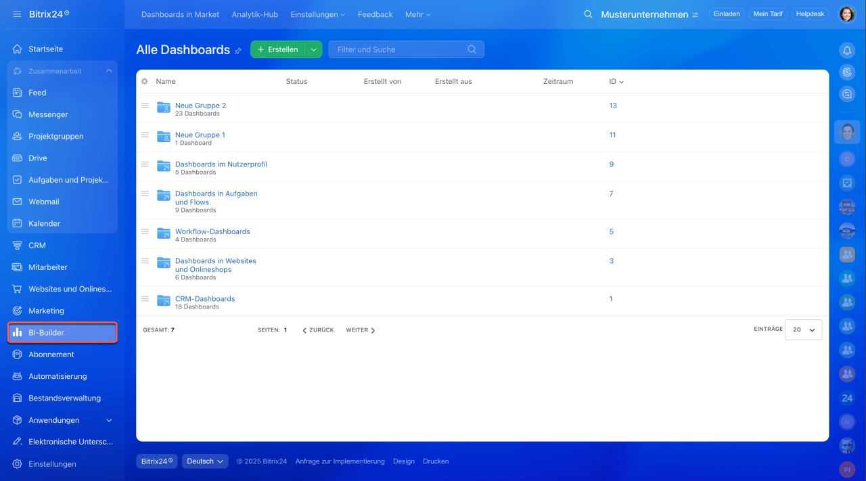Open the Einstellungen top menu
866x481 pixels.
317,14
